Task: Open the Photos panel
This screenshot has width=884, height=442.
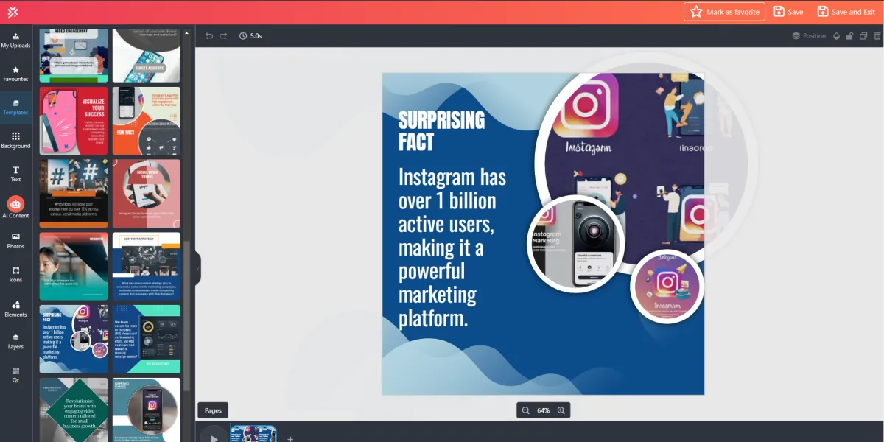Action: click(x=15, y=241)
